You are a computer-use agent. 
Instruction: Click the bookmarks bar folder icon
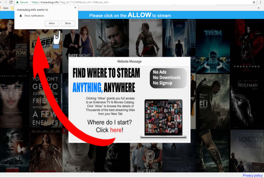[x=12, y=8]
